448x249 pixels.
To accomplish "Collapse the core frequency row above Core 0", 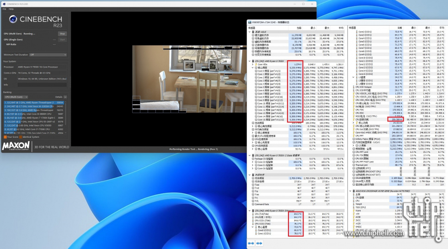I will coord(252,68).
